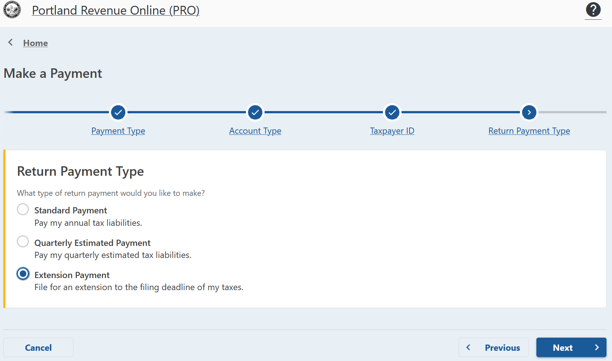This screenshot has width=612, height=361.
Task: Select the Quarterly Estimated Payment option
Action: click(x=23, y=241)
